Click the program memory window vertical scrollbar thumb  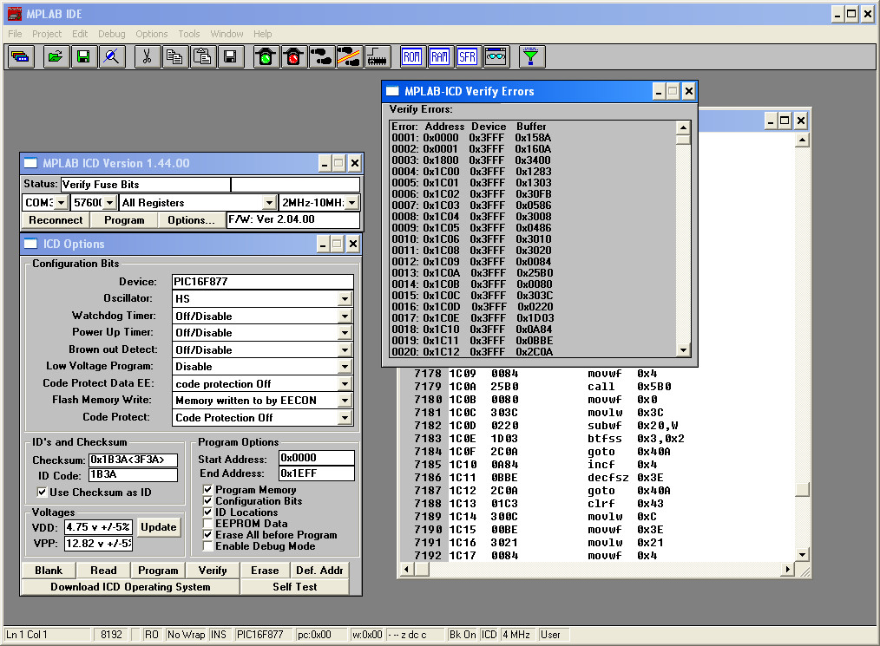(x=803, y=489)
